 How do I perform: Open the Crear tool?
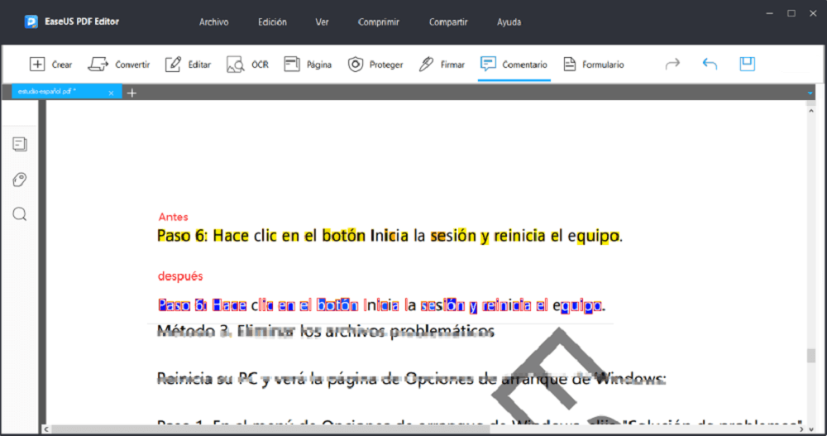[x=50, y=65]
